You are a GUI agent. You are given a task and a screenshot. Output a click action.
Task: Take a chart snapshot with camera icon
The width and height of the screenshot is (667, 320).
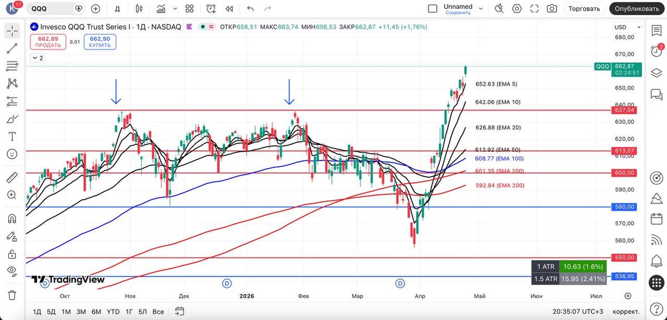[552, 8]
